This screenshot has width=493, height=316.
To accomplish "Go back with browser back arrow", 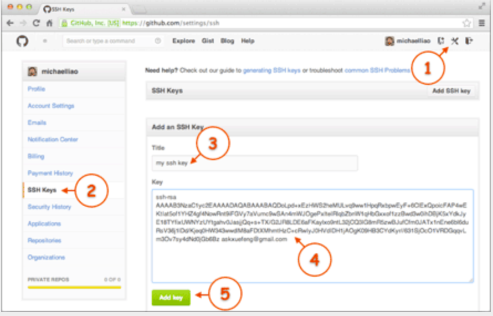I will (x=10, y=23).
